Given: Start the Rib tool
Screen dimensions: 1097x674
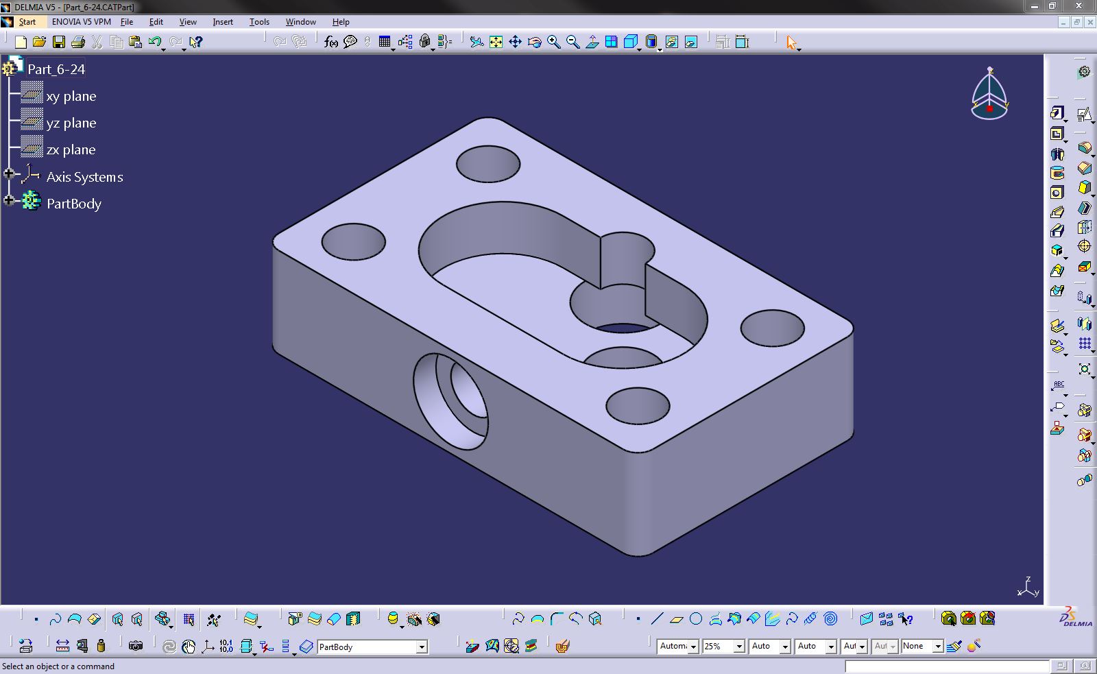Looking at the screenshot, I should click(x=1057, y=211).
